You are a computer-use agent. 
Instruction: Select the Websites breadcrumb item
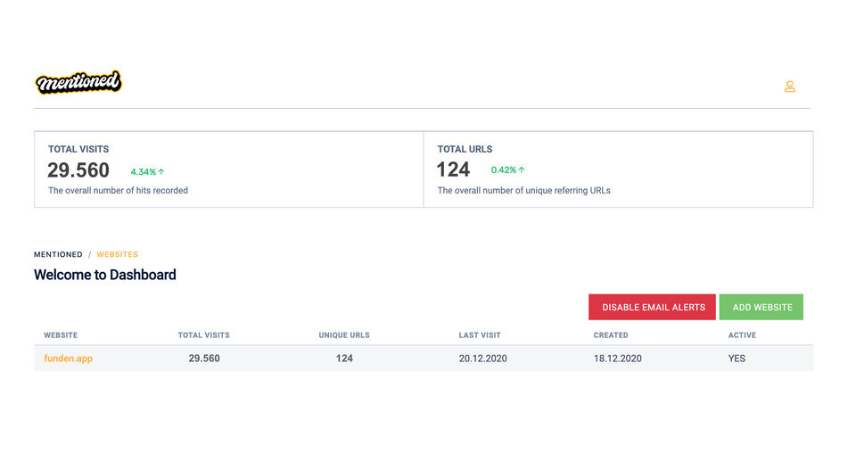117,255
